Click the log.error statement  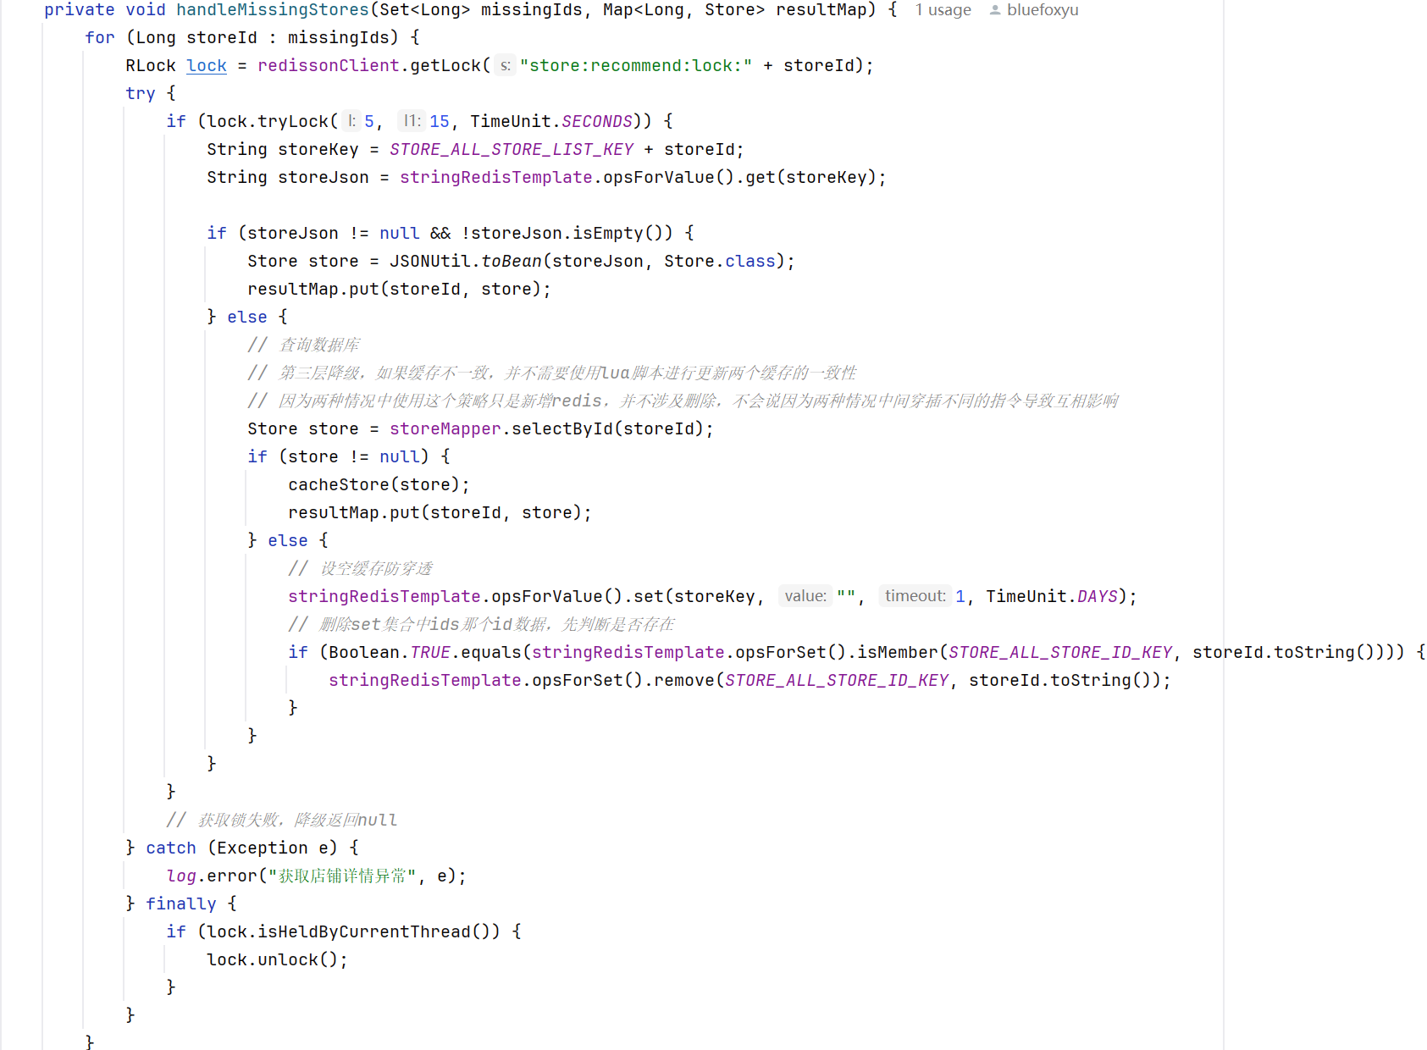[316, 876]
